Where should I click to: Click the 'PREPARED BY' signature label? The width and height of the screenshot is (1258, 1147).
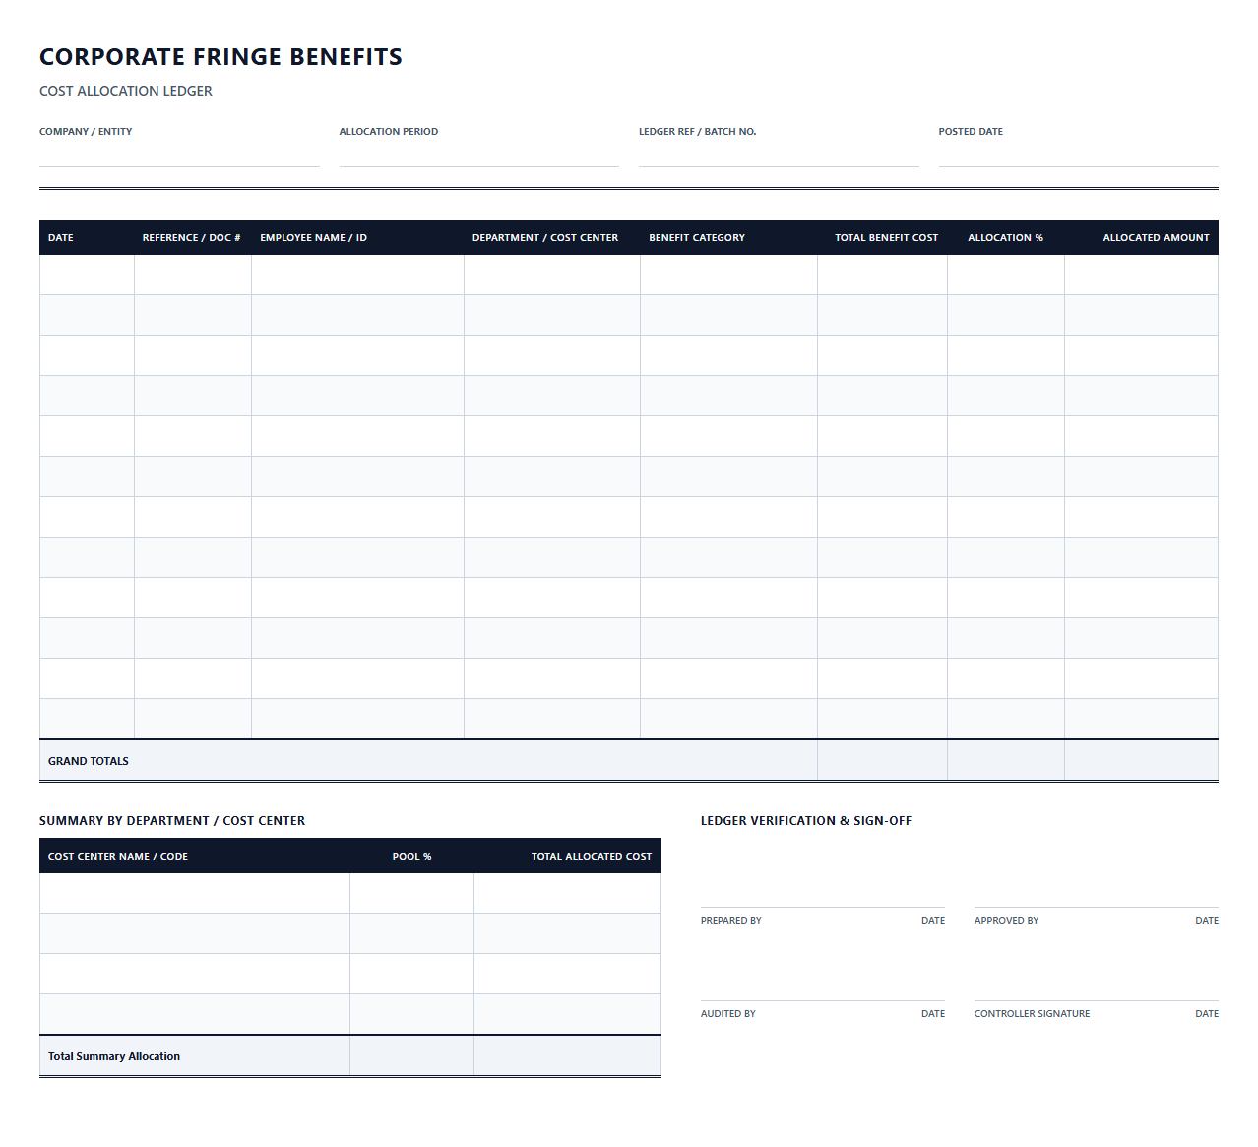click(x=731, y=921)
